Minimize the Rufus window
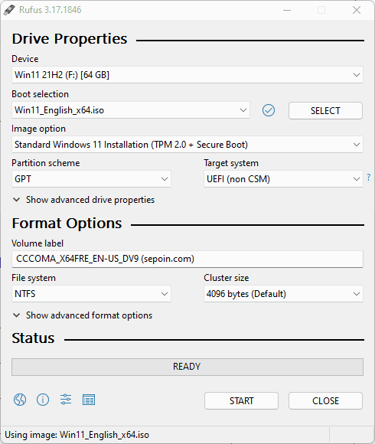This screenshot has height=444, width=375. tap(287, 10)
